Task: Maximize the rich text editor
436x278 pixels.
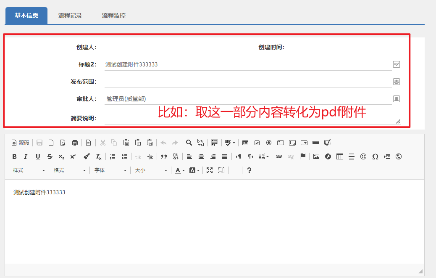Action: pyautogui.click(x=210, y=170)
